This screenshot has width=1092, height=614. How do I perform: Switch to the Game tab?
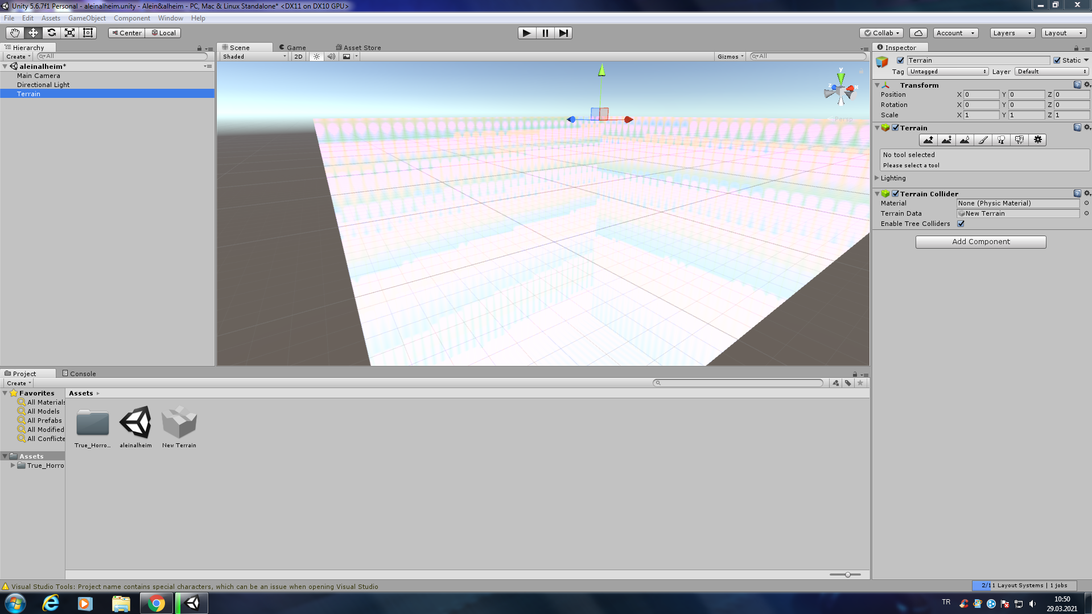(x=292, y=48)
